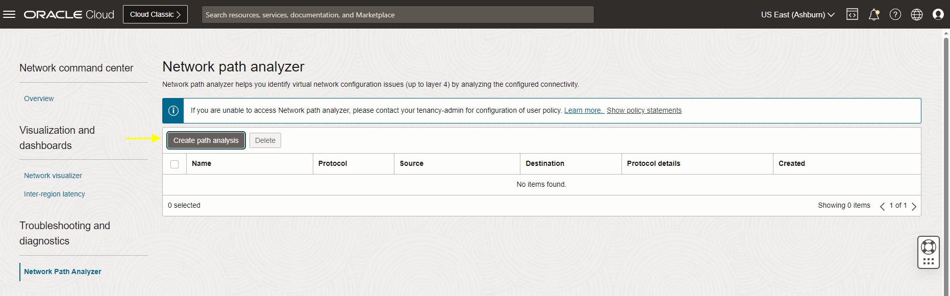The image size is (950, 296).
Task: Open the notifications bell
Action: (874, 14)
